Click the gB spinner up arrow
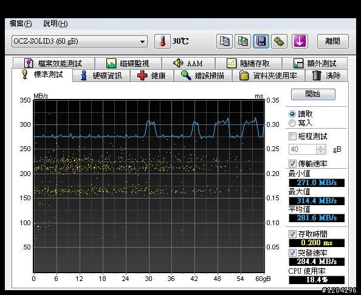Screen dimensions: 361x295 click(x=320, y=147)
